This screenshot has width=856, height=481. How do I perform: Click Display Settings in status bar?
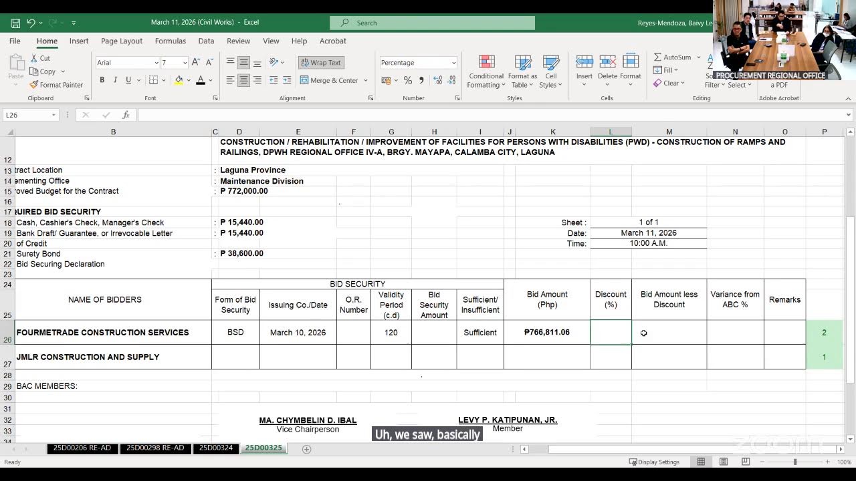pyautogui.click(x=654, y=462)
